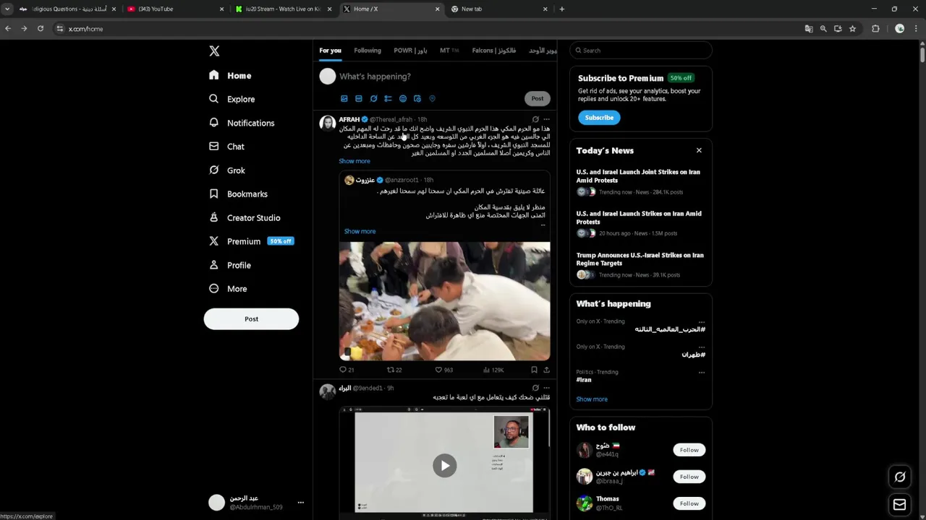Add a poll to the new post
Image resolution: width=926 pixels, height=520 pixels.
click(x=388, y=98)
